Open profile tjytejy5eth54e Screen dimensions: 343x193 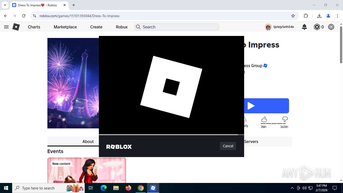(x=279, y=27)
